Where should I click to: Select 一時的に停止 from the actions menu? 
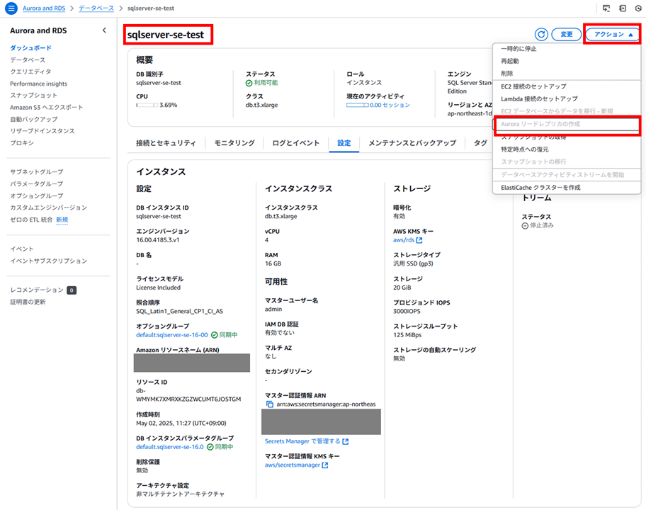(x=567, y=49)
